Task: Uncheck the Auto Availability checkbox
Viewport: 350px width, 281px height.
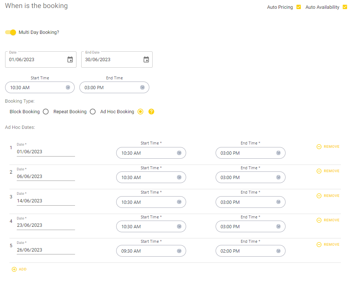Action: point(345,7)
